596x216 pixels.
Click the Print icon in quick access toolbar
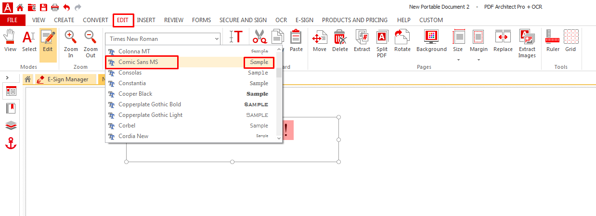click(55, 7)
